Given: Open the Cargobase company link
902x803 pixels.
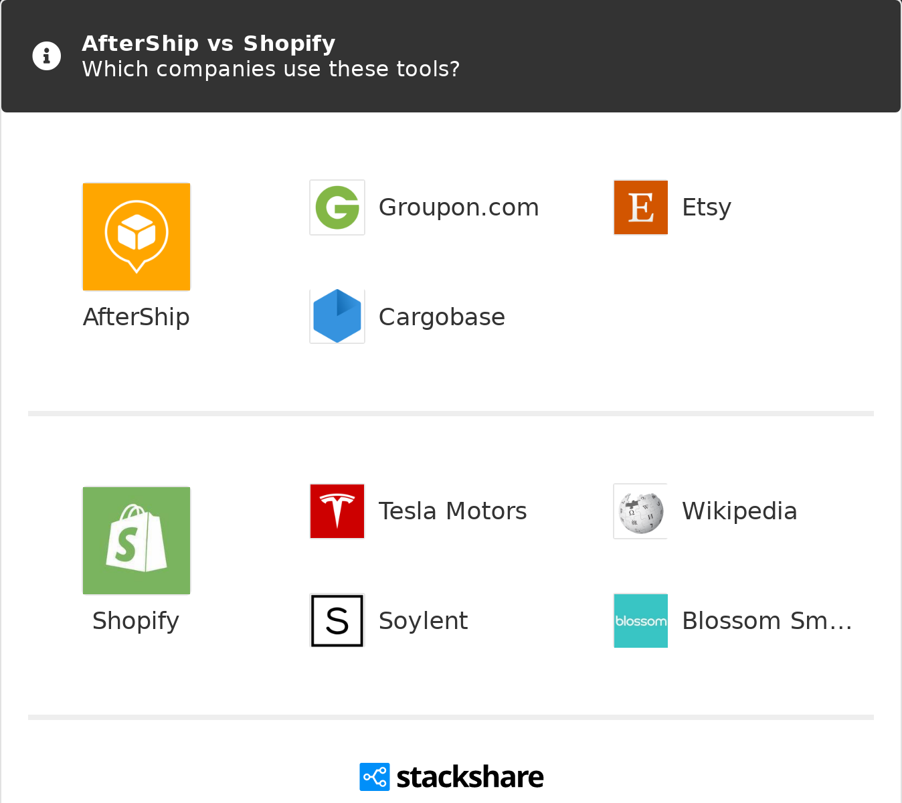Looking at the screenshot, I should click(442, 317).
